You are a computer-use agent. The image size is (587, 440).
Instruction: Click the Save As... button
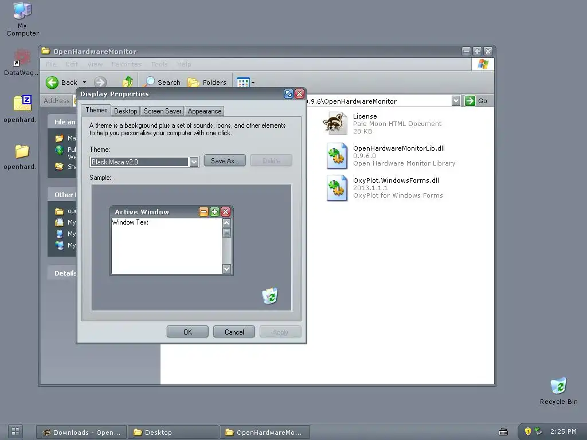tap(225, 160)
